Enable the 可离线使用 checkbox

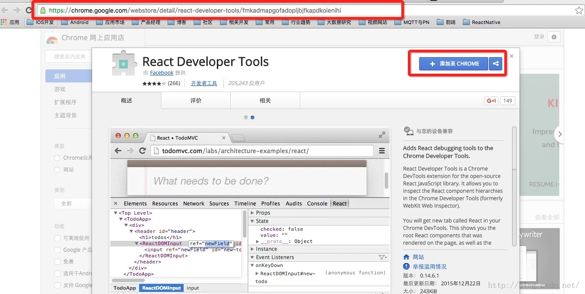point(58,238)
